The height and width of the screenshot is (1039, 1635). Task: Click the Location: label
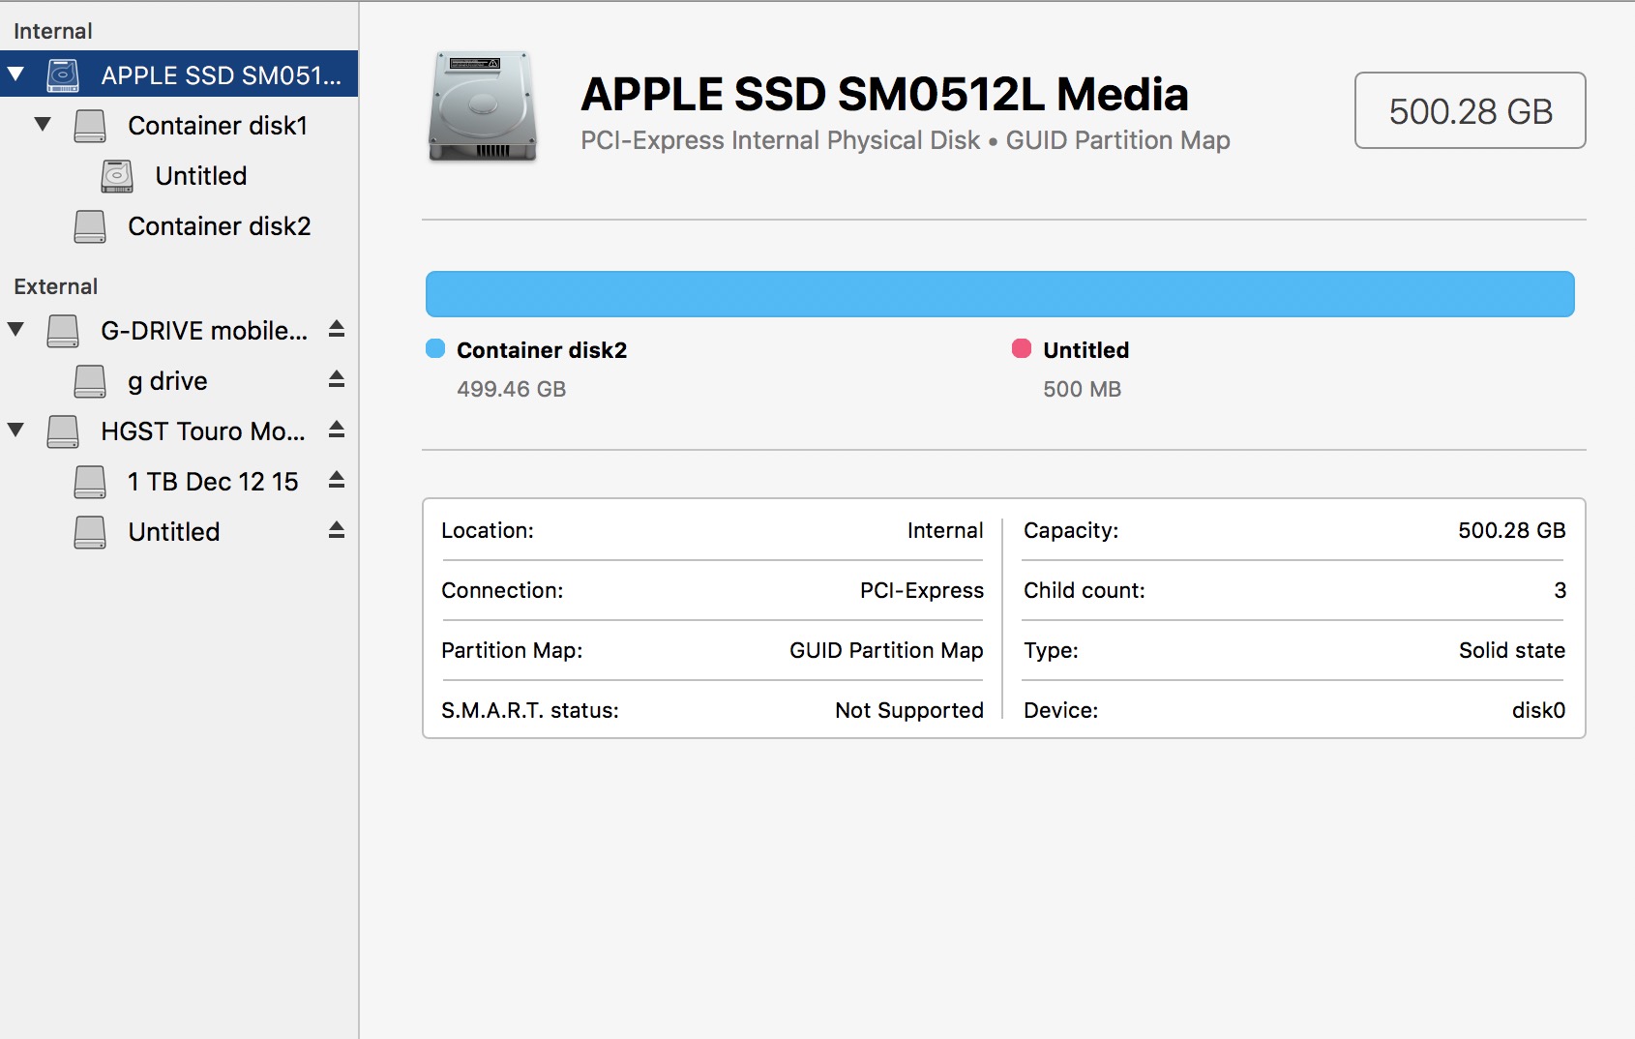(x=488, y=530)
